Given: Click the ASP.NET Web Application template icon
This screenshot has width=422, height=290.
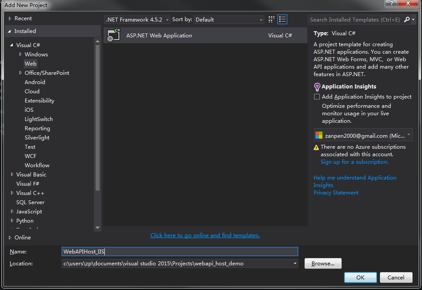Looking at the screenshot, I should pos(114,35).
